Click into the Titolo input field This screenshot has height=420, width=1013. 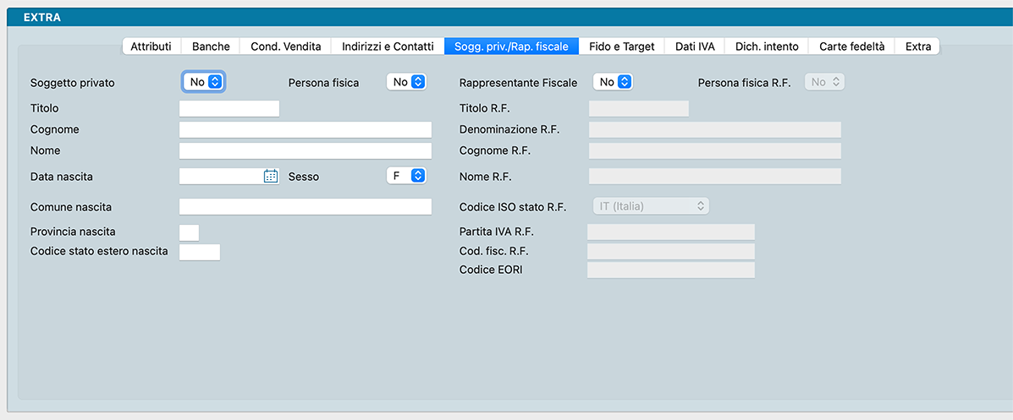point(228,108)
